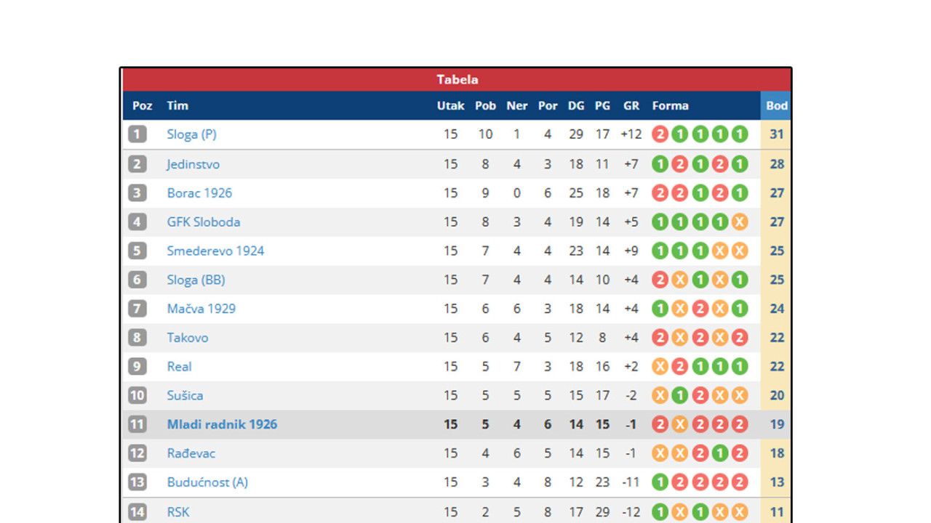Open the Borac 1926 team page
Image resolution: width=931 pixels, height=523 pixels.
(x=199, y=192)
